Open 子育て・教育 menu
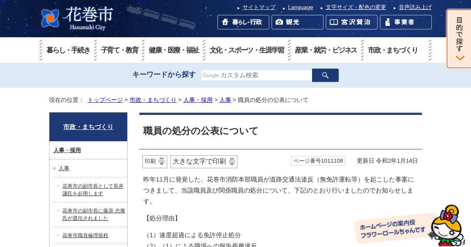 [x=120, y=50]
